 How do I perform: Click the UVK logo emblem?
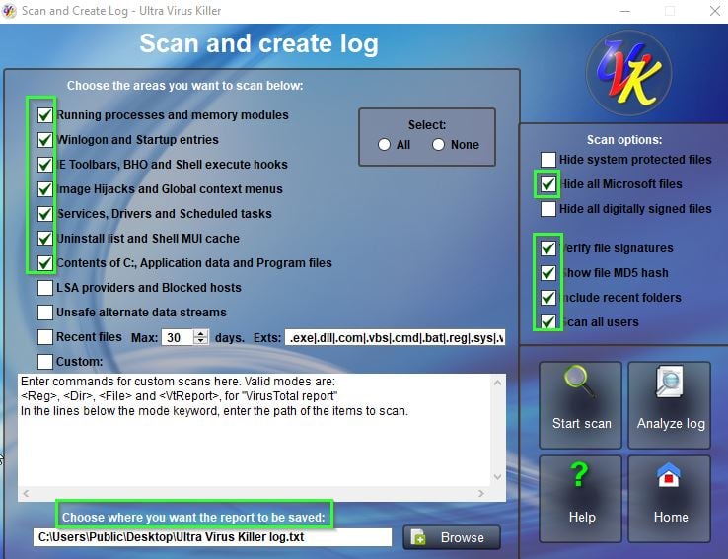click(x=629, y=73)
